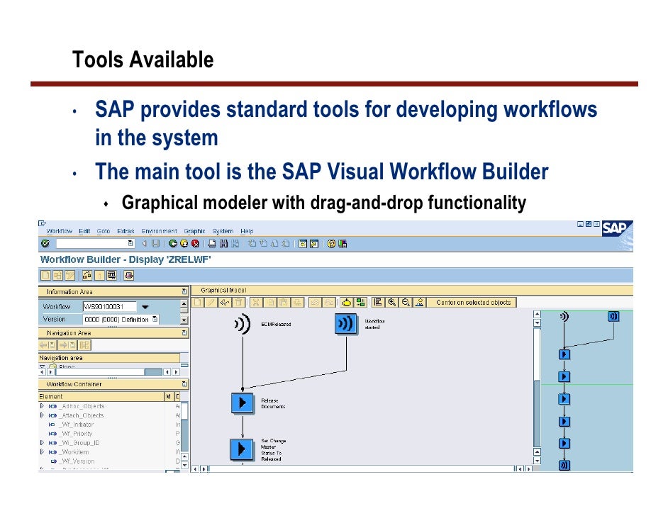
Task: Click the align/hierarchy icon in Graphical Model
Action: pyautogui.click(x=378, y=302)
